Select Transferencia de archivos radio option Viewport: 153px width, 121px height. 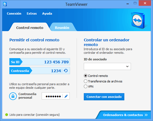coord(85,81)
